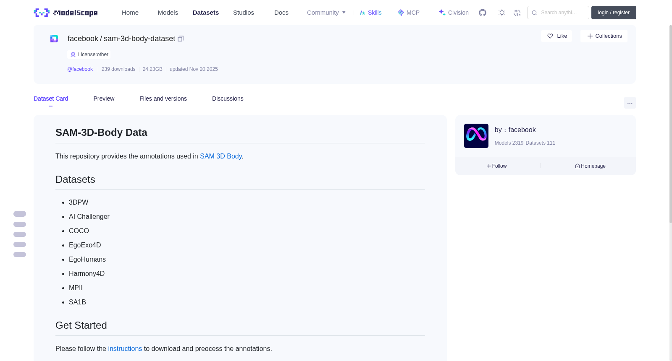
Task: Open the Models menu item
Action: 168,13
